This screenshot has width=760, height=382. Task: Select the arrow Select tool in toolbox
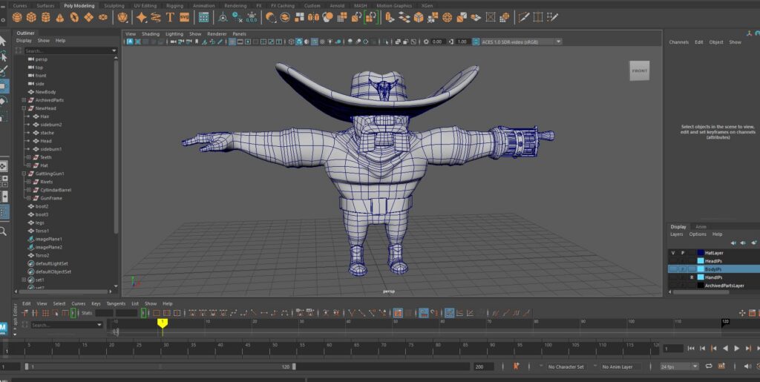[x=3, y=41]
